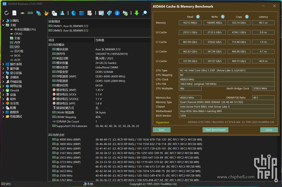
Task: Click the monitor diagnostics toolbar icon
Action: pos(39,13)
